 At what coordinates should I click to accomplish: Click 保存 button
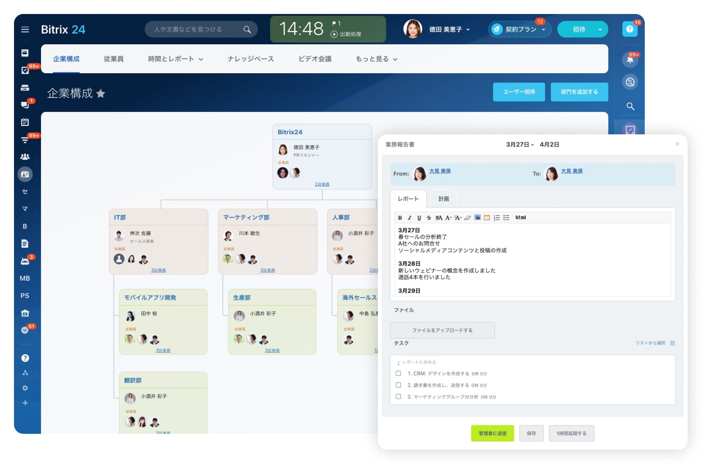[x=531, y=433]
